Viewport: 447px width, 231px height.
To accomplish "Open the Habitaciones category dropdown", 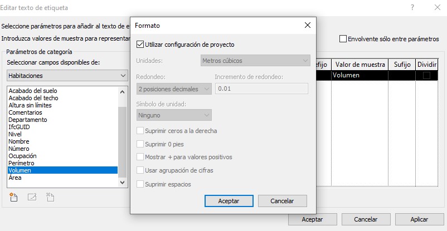I will [x=67, y=75].
